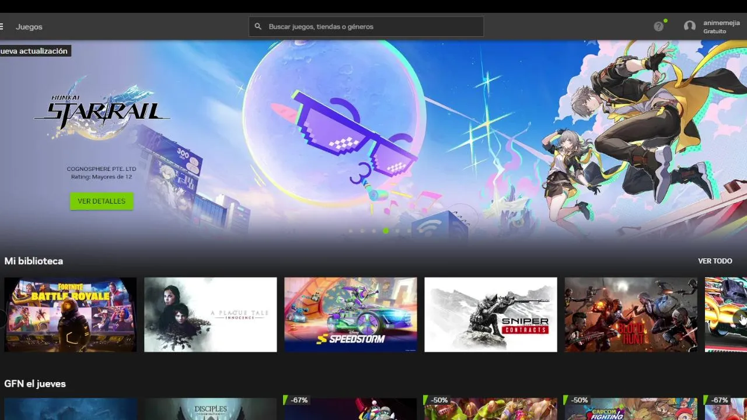
Task: Advance the library row with the right arrow
Action: tap(741, 318)
